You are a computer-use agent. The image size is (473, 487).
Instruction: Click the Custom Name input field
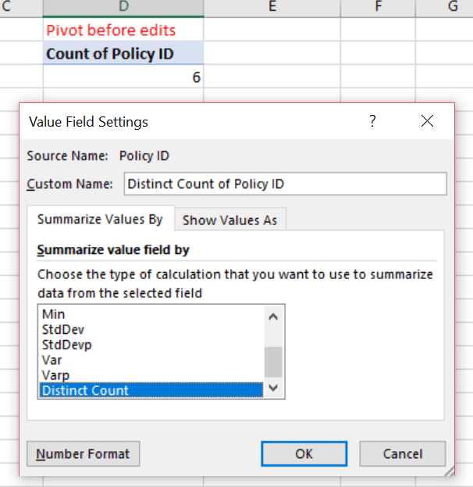coord(285,184)
